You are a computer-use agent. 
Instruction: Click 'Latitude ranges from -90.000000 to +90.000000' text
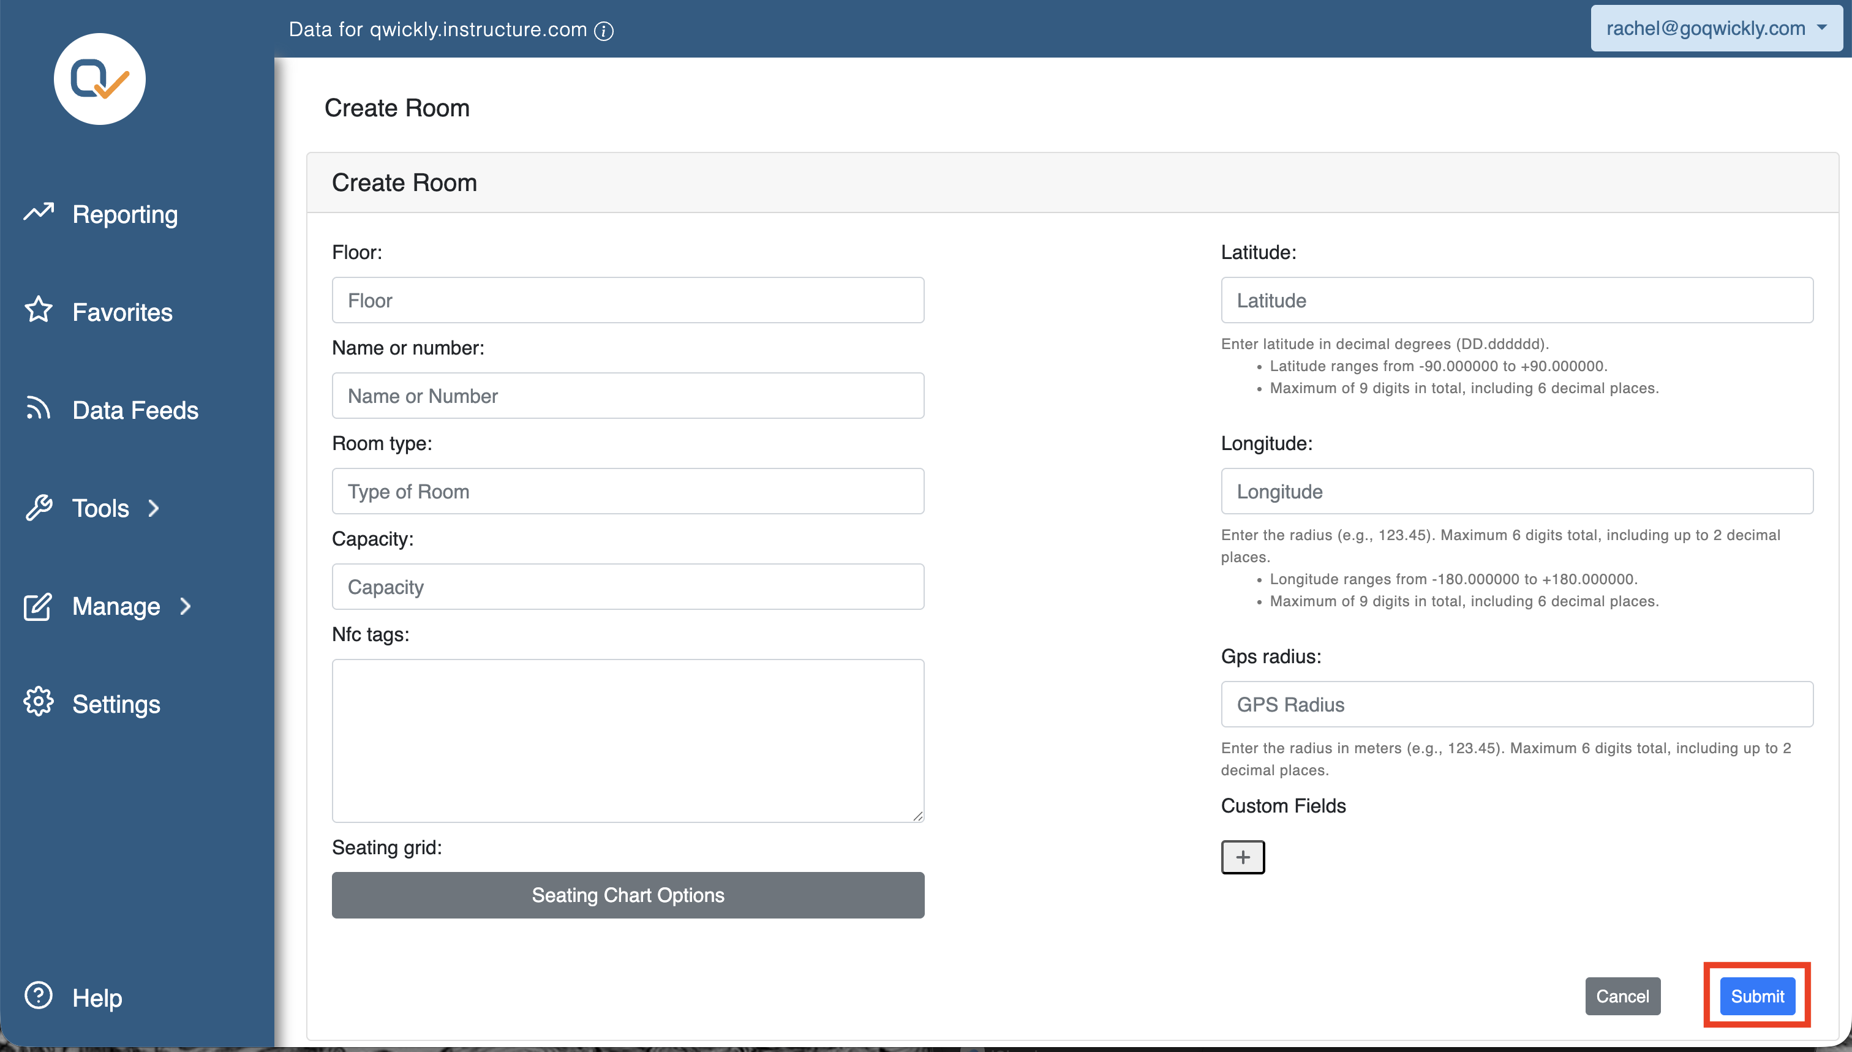coord(1438,366)
